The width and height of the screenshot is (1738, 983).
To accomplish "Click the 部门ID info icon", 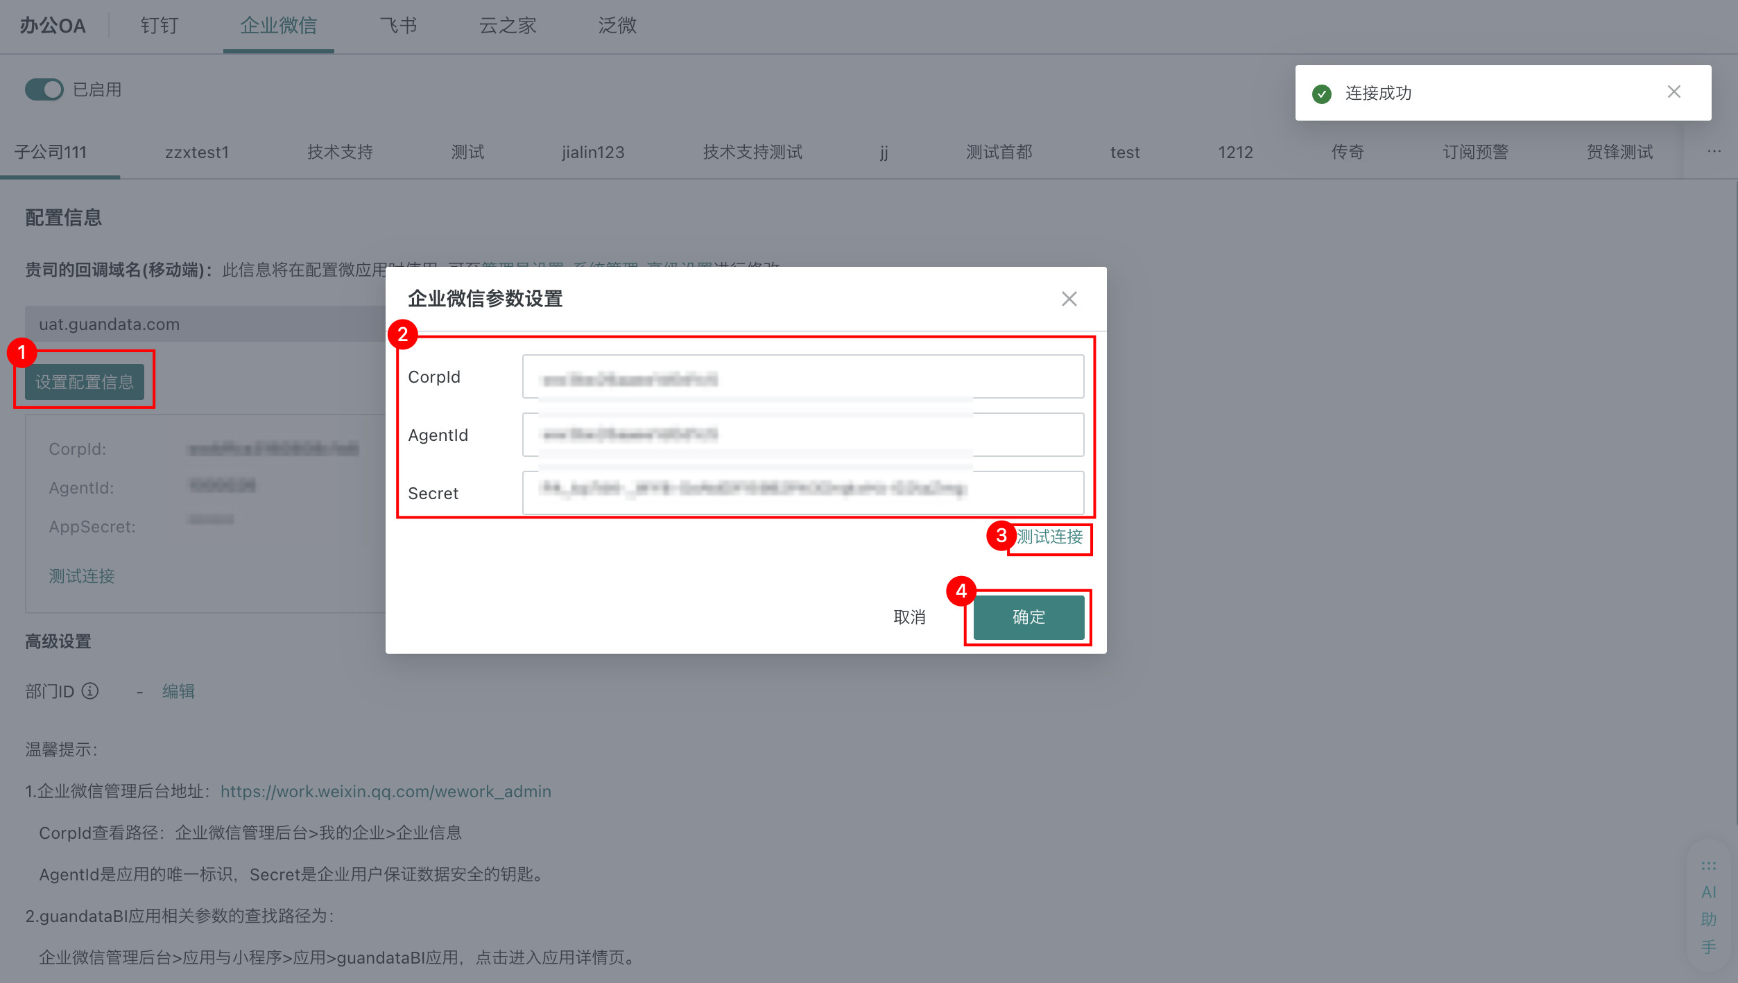I will pyautogui.click(x=90, y=691).
